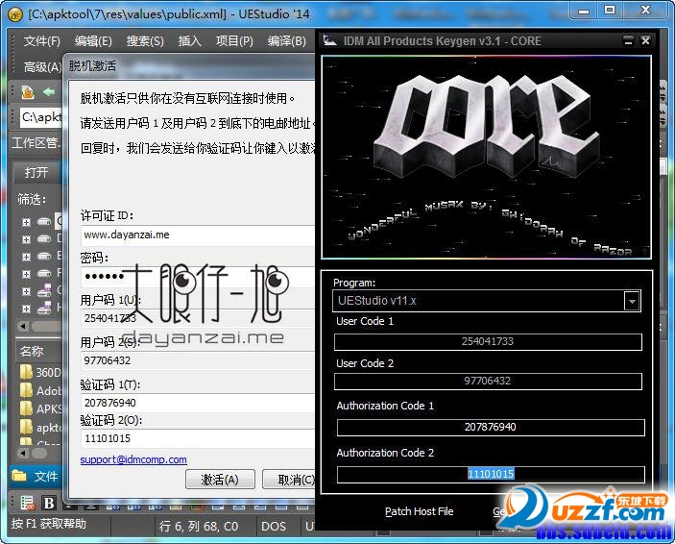The height and width of the screenshot is (544, 675).
Task: Click the C:\apkt path field
Action: (x=41, y=117)
